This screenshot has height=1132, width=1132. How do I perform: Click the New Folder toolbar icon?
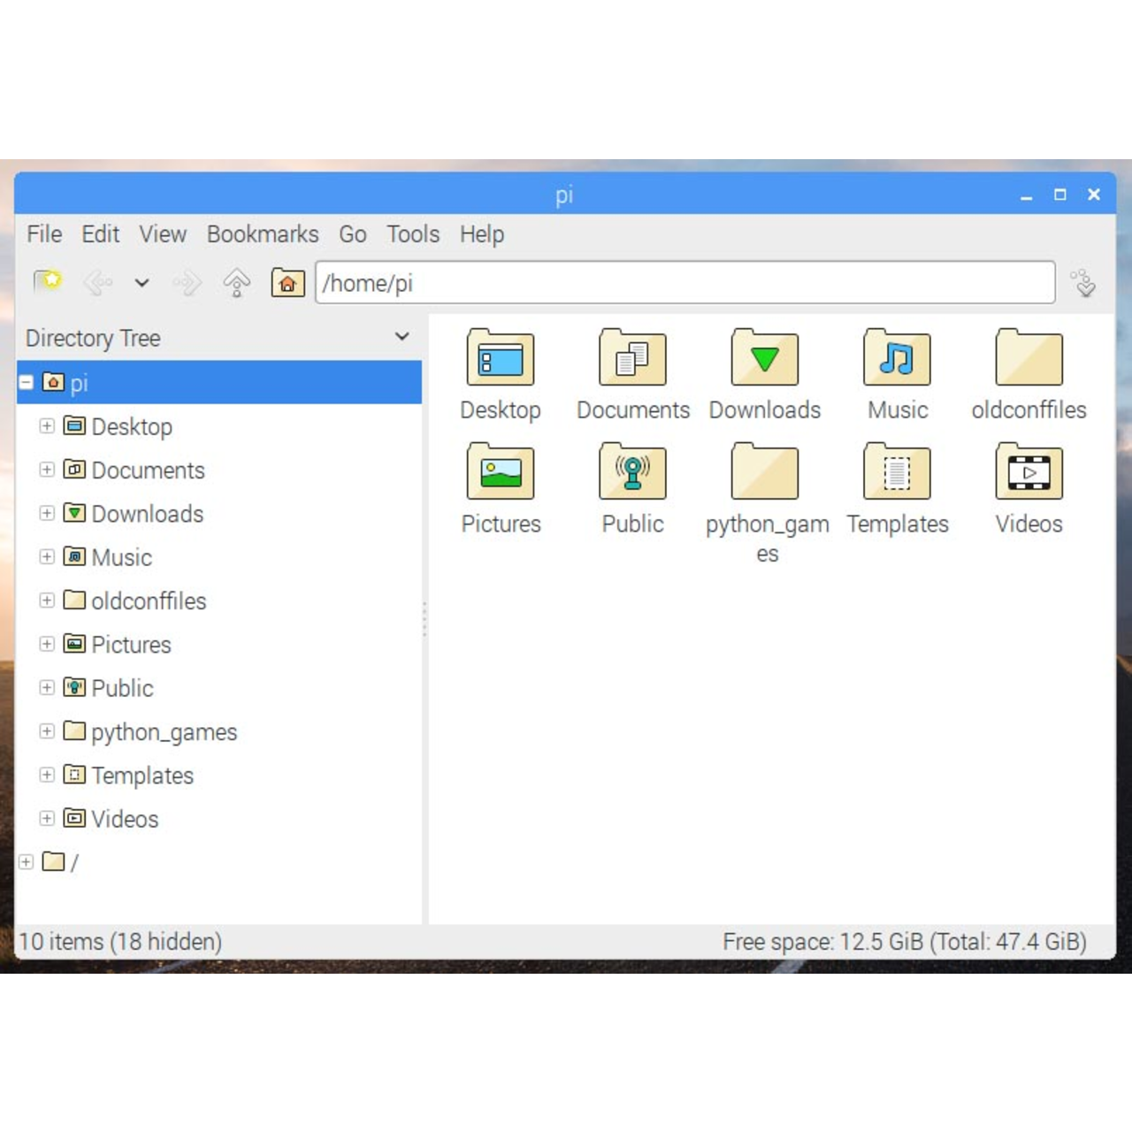pyautogui.click(x=47, y=283)
